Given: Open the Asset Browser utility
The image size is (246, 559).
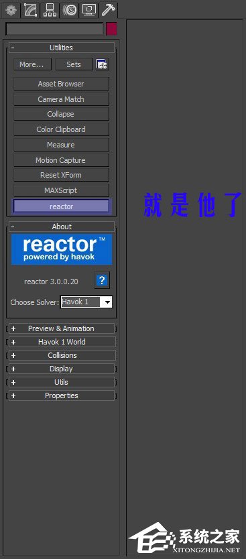Looking at the screenshot, I should point(61,84).
